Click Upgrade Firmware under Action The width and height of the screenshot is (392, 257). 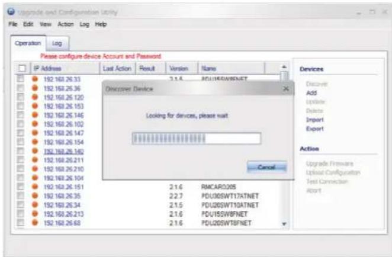329,163
